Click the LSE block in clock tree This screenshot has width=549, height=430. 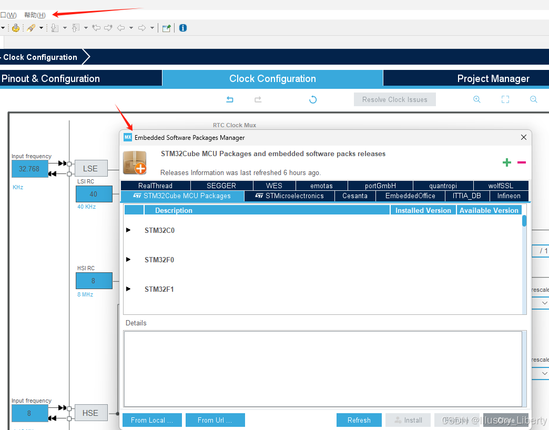coord(90,169)
